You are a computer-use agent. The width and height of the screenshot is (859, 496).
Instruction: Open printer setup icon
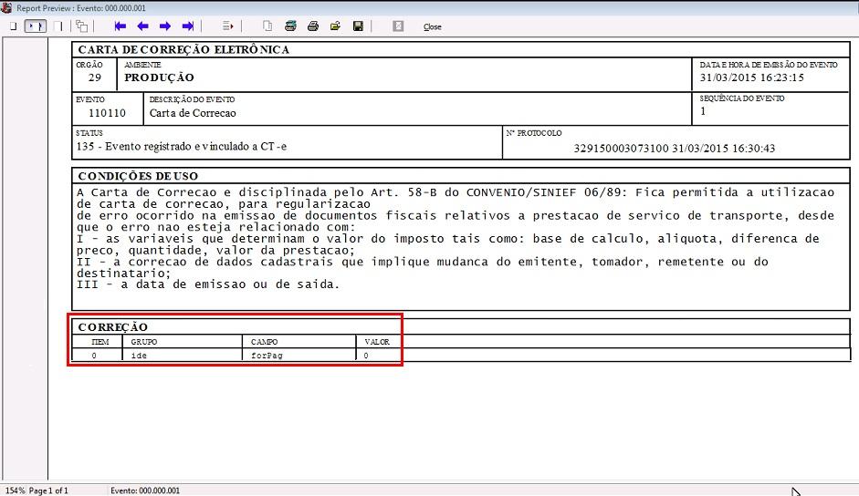coord(290,26)
